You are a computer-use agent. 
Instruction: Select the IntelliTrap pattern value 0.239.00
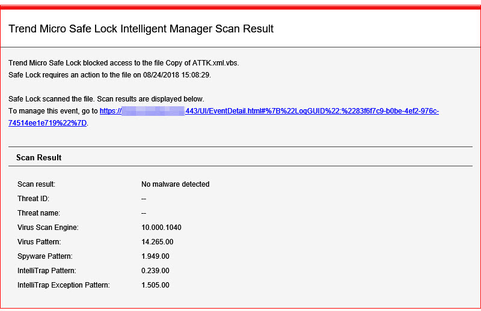155,271
